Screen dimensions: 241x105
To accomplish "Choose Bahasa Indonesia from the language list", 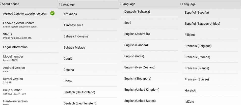I will (x=89, y=36).
